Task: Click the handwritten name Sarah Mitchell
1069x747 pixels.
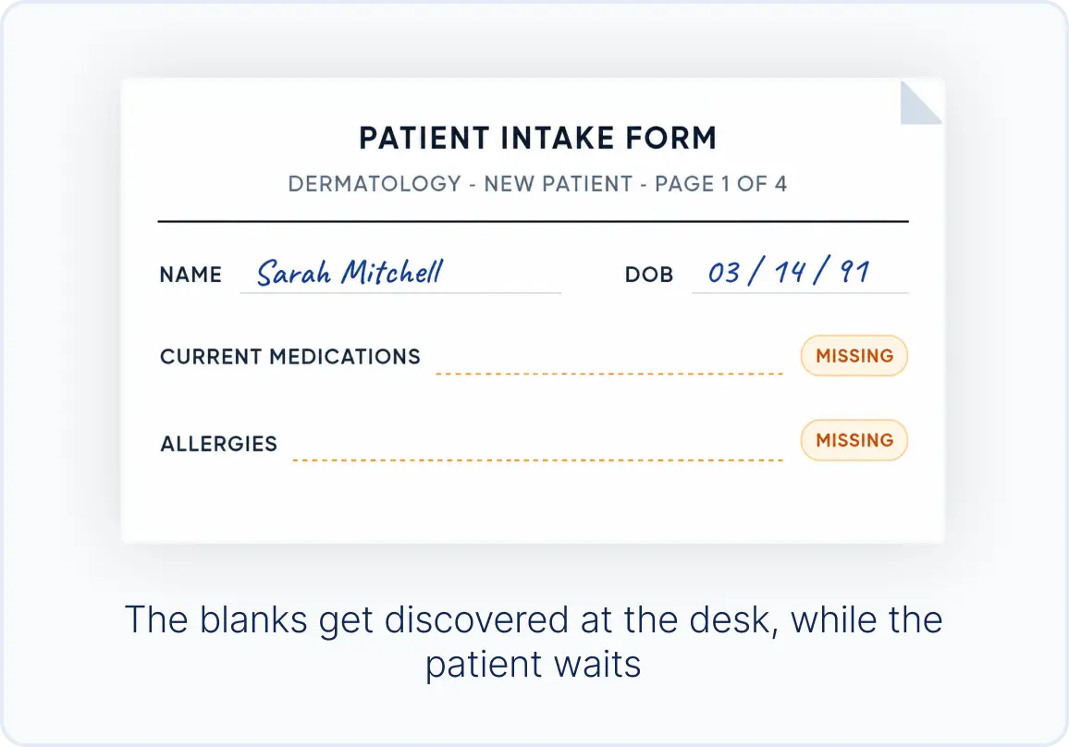Action: (350, 272)
